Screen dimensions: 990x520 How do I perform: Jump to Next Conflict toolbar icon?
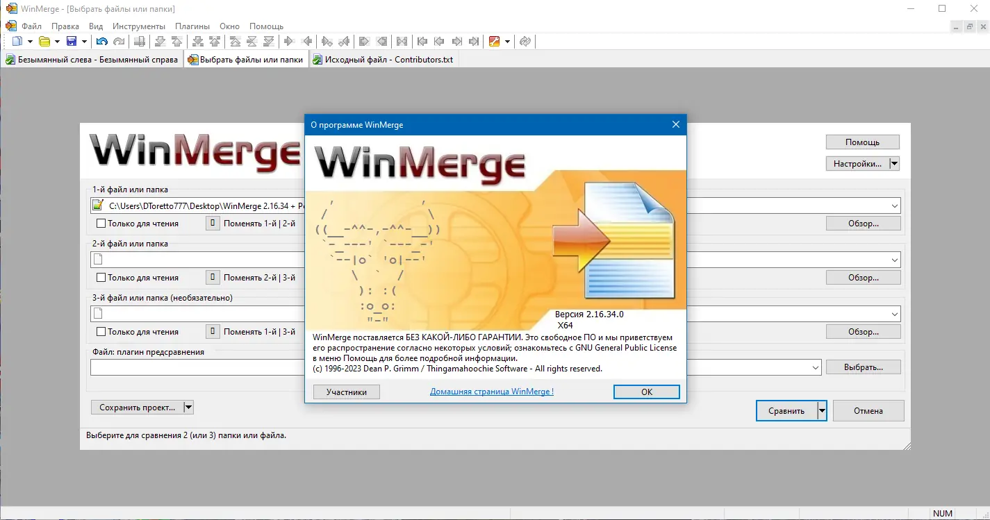pos(198,42)
